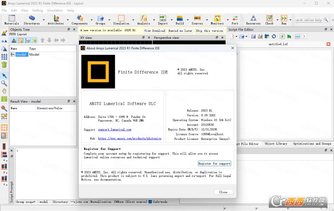The height and width of the screenshot is (211, 334).
Task: Expand the Structures dropdown arrow
Action: 44,20
